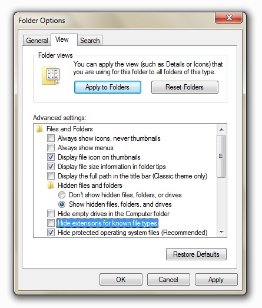
Task: Select Show hidden files, folders, and drives
Action: click(62, 204)
